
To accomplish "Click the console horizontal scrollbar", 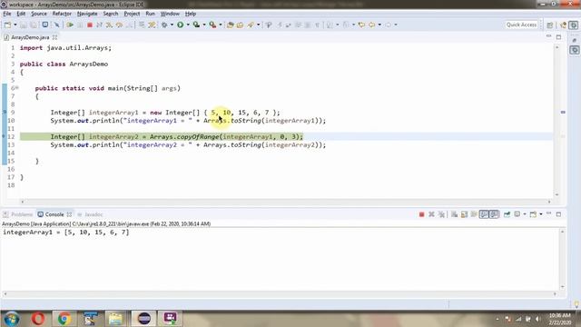I will (x=280, y=293).
